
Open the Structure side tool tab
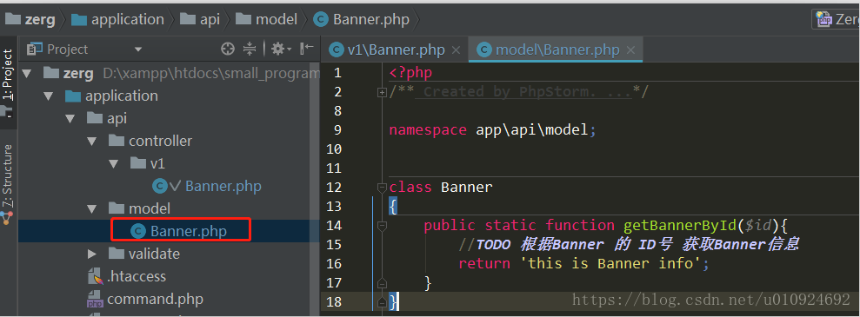click(8, 184)
